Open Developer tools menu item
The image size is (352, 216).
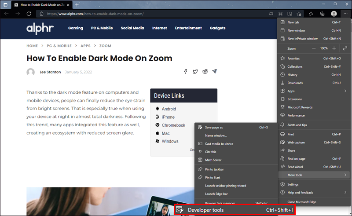235,210
